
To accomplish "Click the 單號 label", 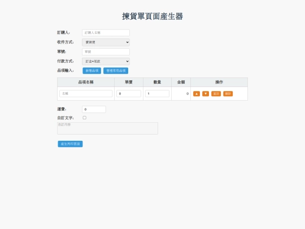I will [62, 51].
